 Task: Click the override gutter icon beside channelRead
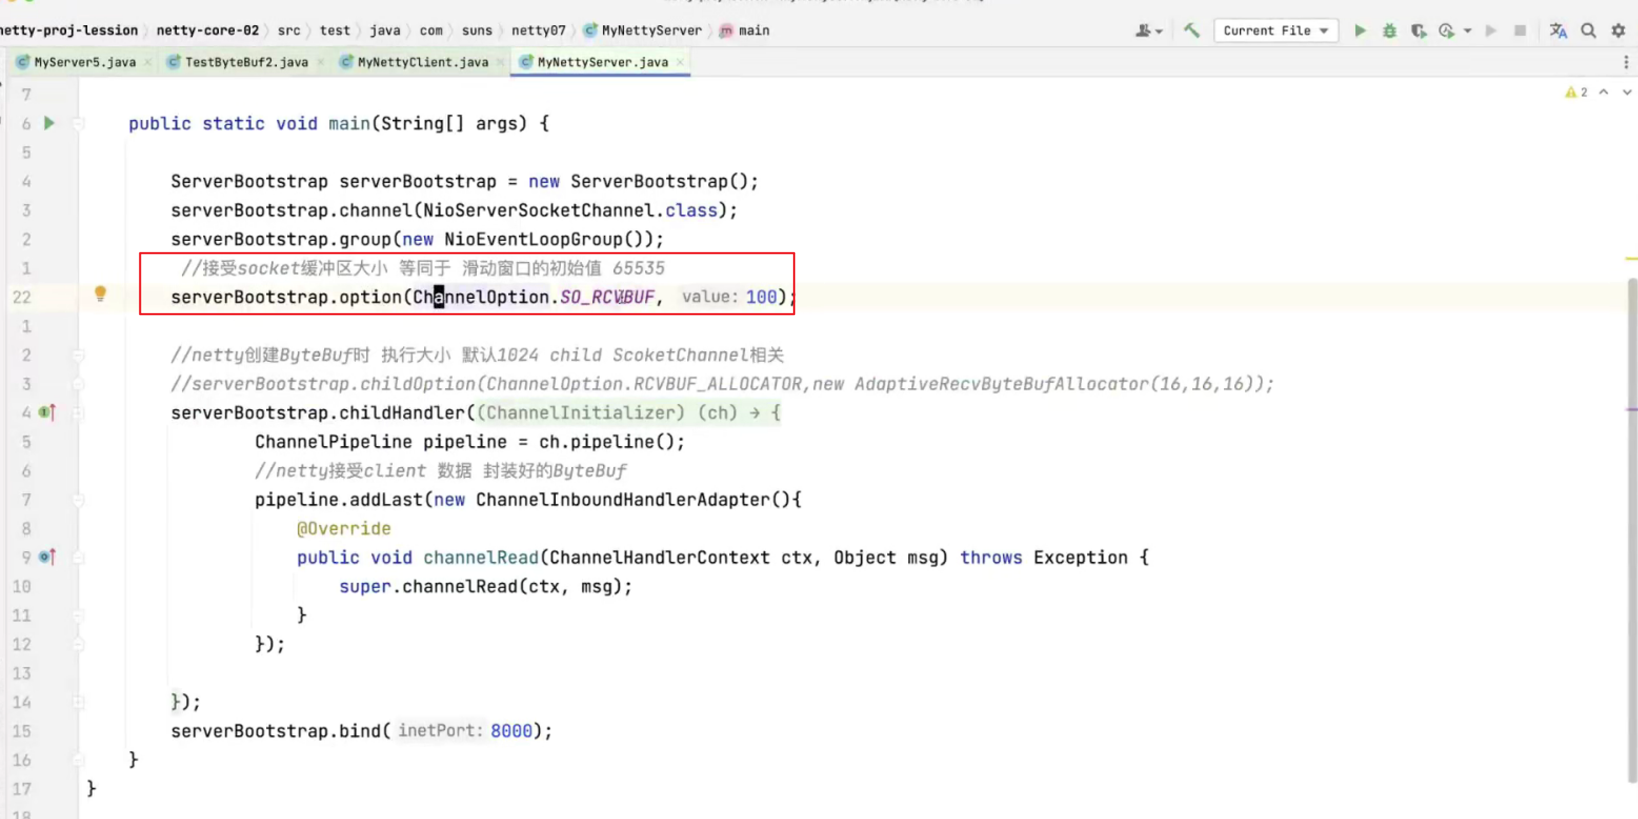47,557
